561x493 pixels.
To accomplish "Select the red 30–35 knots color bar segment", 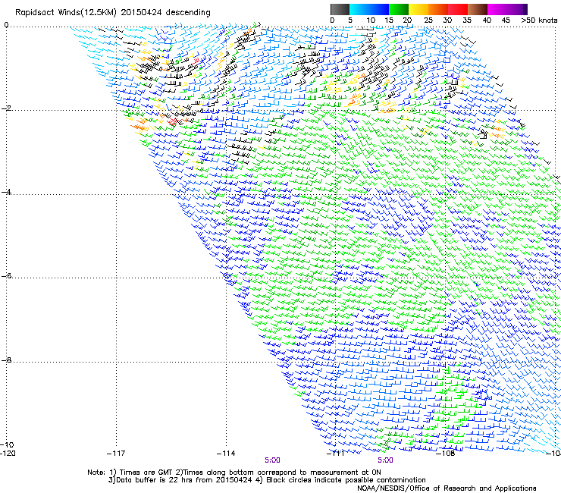I will 458,9.
